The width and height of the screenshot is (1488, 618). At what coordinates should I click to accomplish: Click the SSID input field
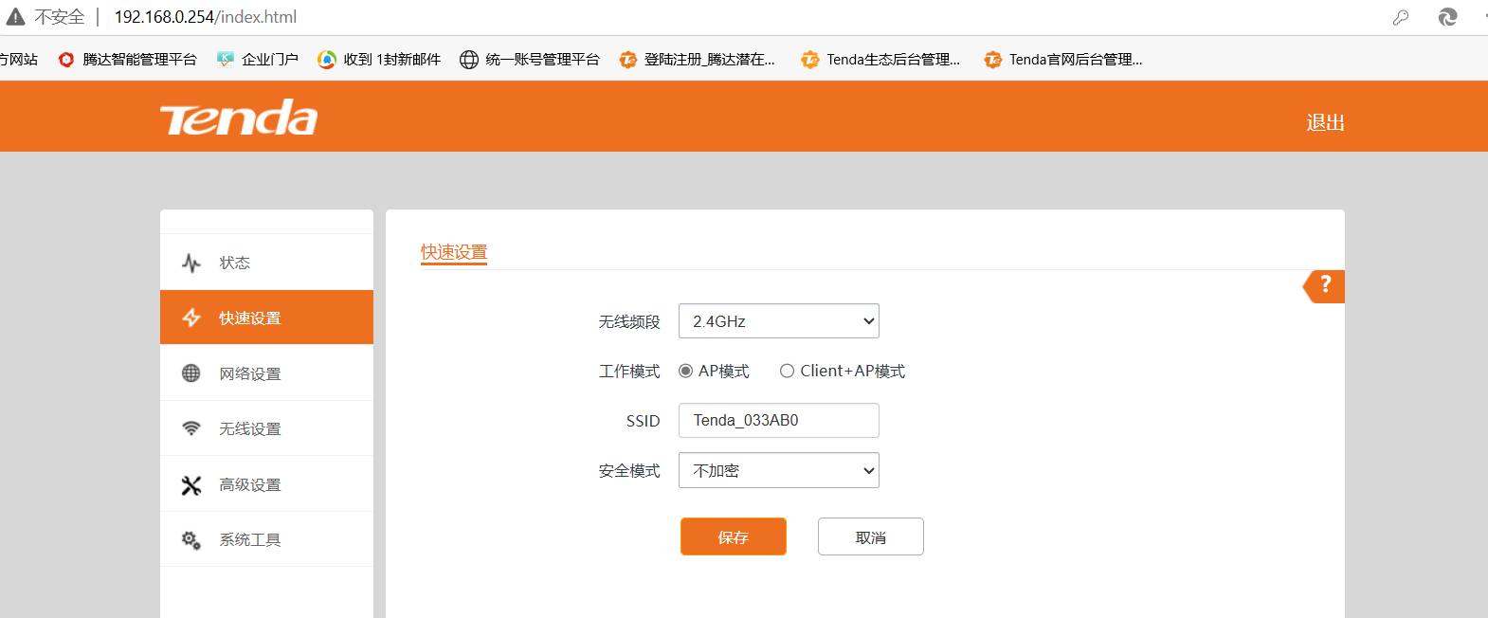pos(779,420)
